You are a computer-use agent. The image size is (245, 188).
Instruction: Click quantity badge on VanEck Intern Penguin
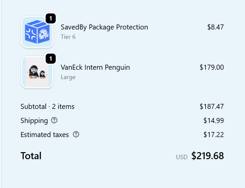(x=50, y=59)
